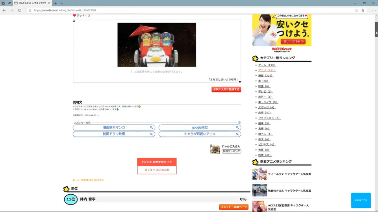Open 趣味 (5) category

[x=264, y=123]
